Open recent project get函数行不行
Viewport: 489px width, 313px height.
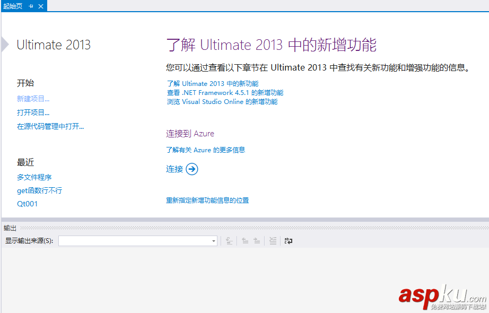[x=40, y=190]
